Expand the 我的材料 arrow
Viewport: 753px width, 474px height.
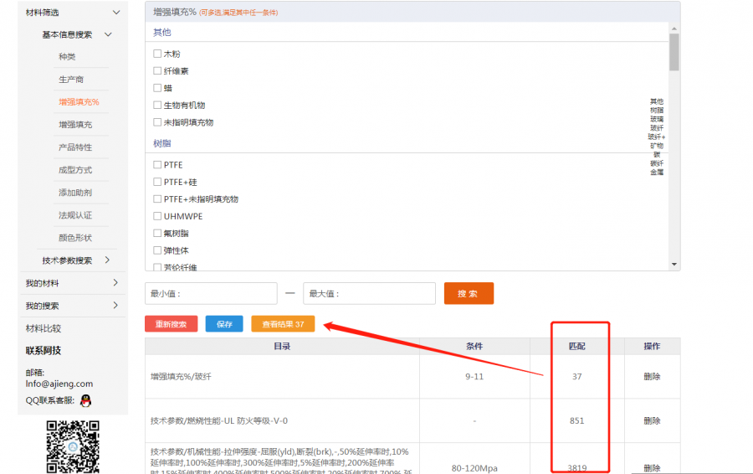pyautogui.click(x=115, y=283)
